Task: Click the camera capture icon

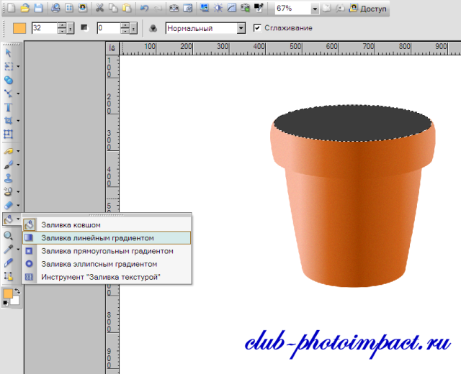Action: tap(174, 8)
